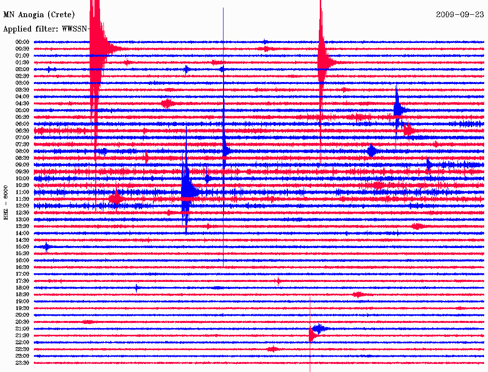Viewport: 488px width, 372px height.
Task: Select the '11:30' time label
Action: pyautogui.click(x=22, y=199)
